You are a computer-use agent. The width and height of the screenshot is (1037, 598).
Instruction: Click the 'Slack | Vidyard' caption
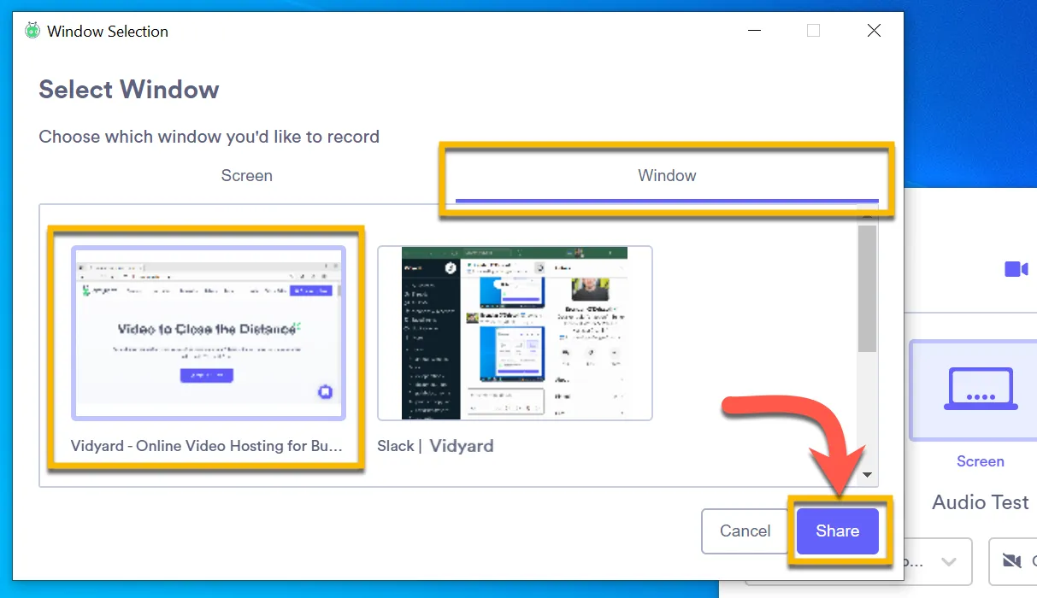pos(435,446)
